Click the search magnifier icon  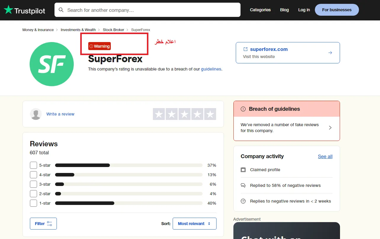[61, 10]
